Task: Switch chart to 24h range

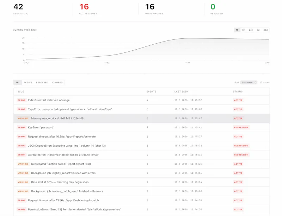Action: [x=251, y=30]
